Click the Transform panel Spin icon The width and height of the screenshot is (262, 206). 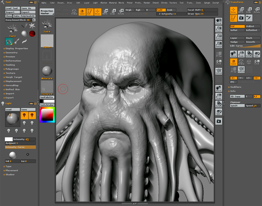tap(257, 54)
